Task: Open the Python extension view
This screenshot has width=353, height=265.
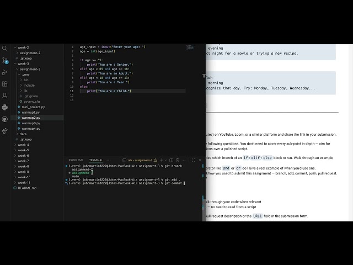Action: (x=4, y=107)
